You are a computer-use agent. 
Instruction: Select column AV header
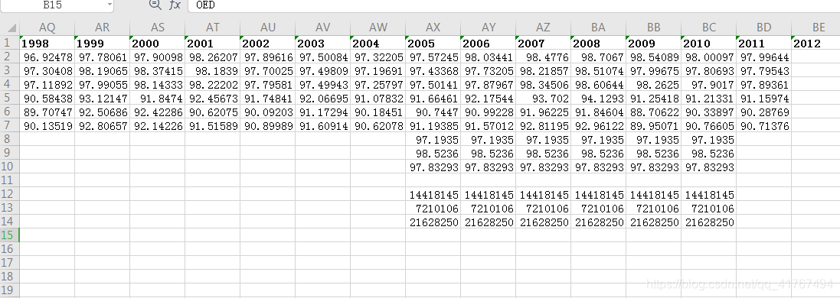coord(323,28)
